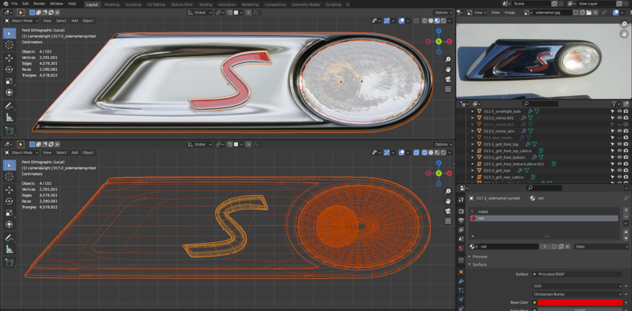This screenshot has width=632, height=311.
Task: Toggle X-ray in top viewport header
Action: [417, 21]
